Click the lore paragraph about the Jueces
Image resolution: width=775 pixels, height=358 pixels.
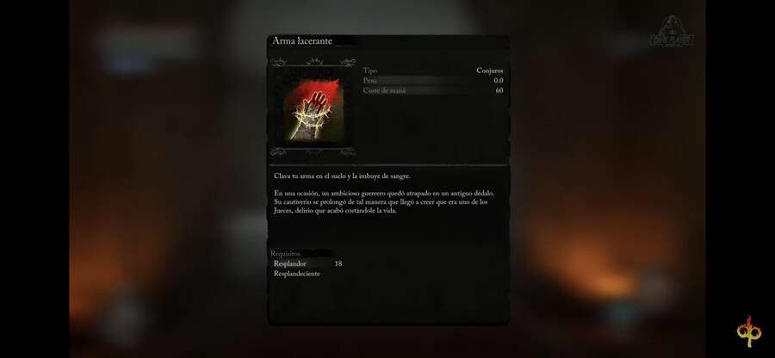point(384,202)
